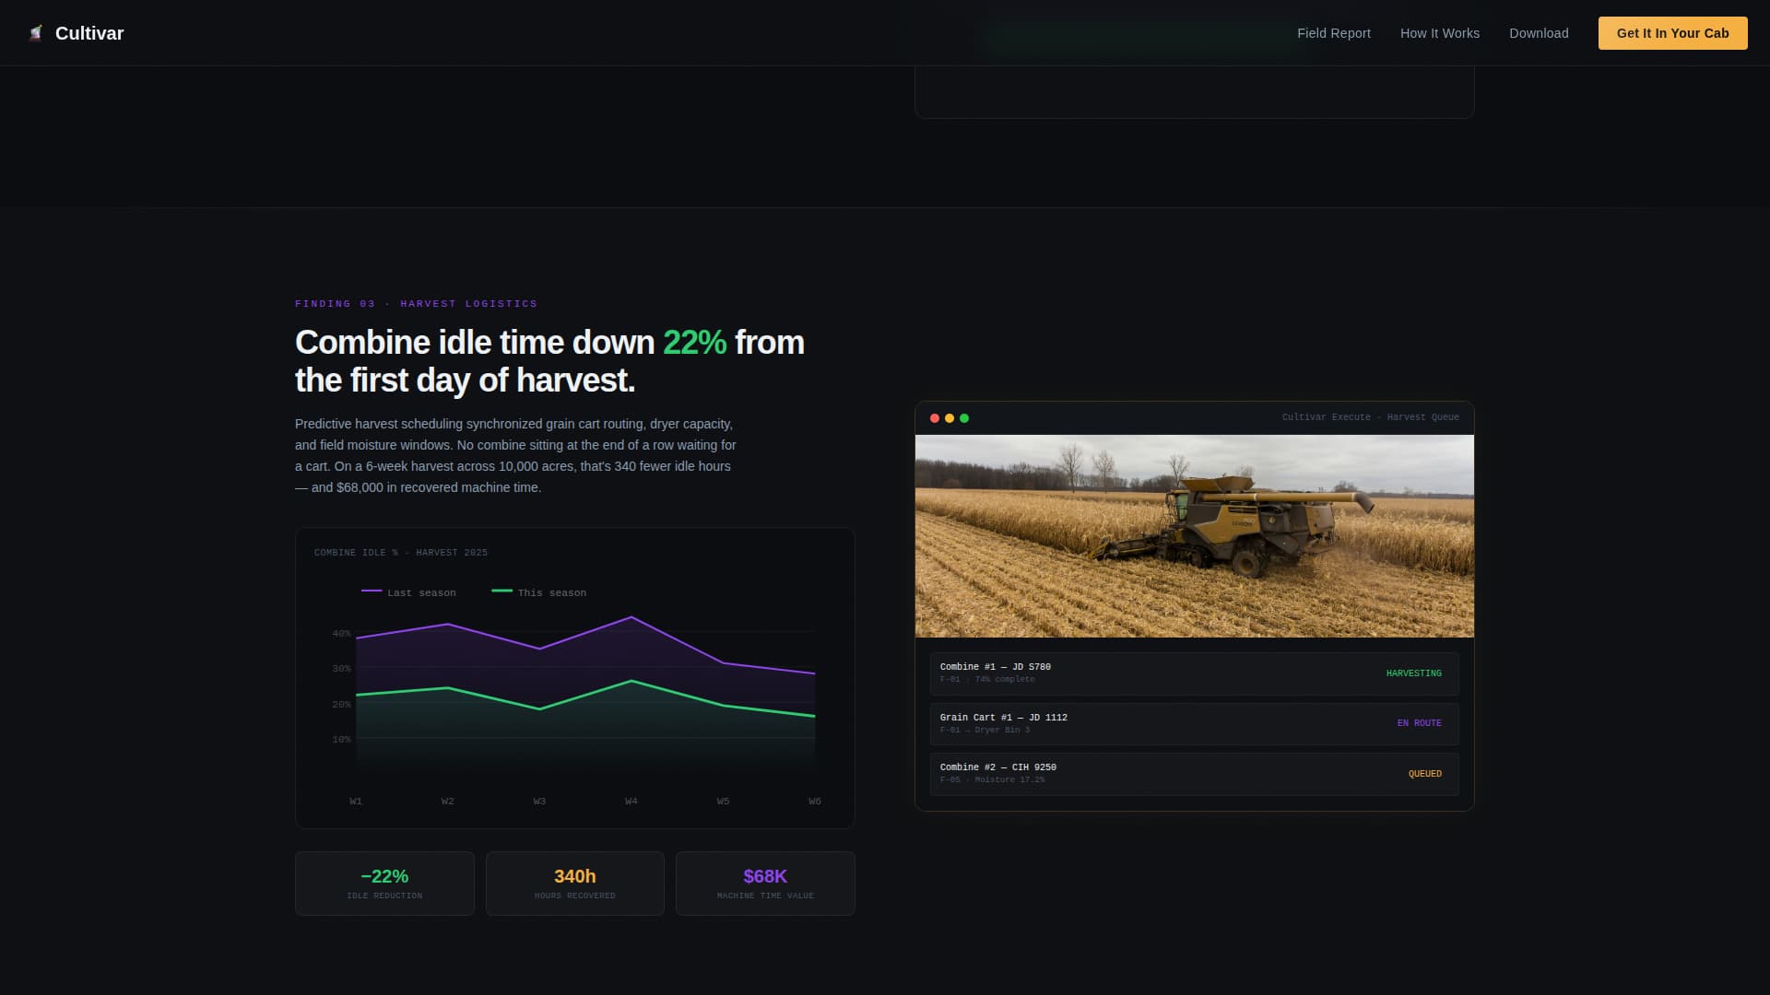Open the Cultivar home brand name
Image resolution: width=1770 pixels, height=995 pixels.
[x=89, y=33]
